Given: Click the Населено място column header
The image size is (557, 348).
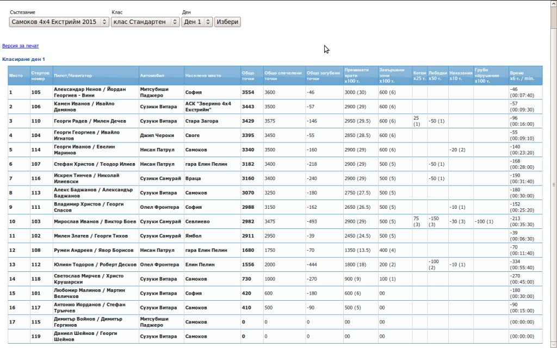Looking at the screenshot, I should (x=203, y=76).
